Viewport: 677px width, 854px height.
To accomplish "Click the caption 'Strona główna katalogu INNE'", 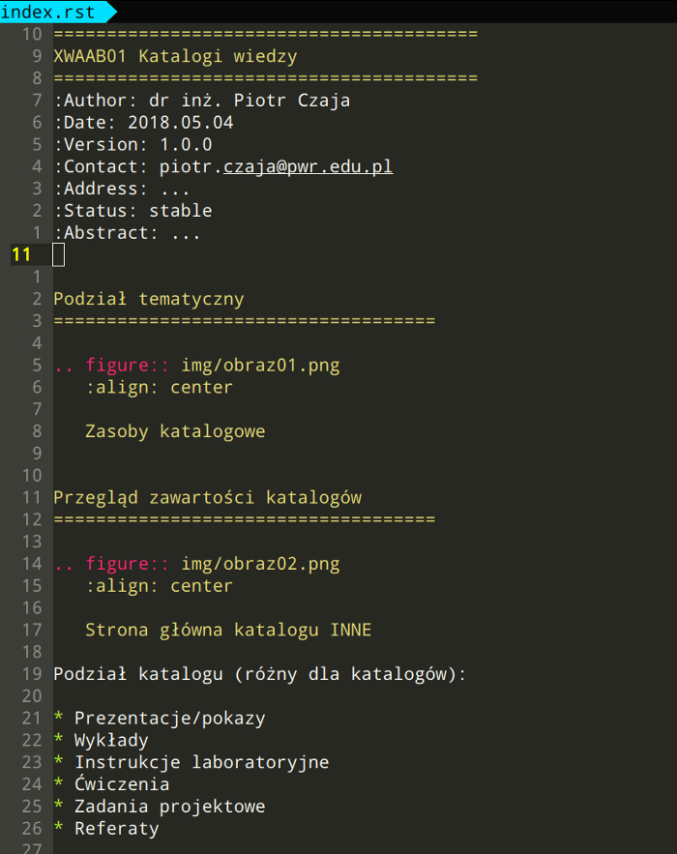I will (229, 631).
